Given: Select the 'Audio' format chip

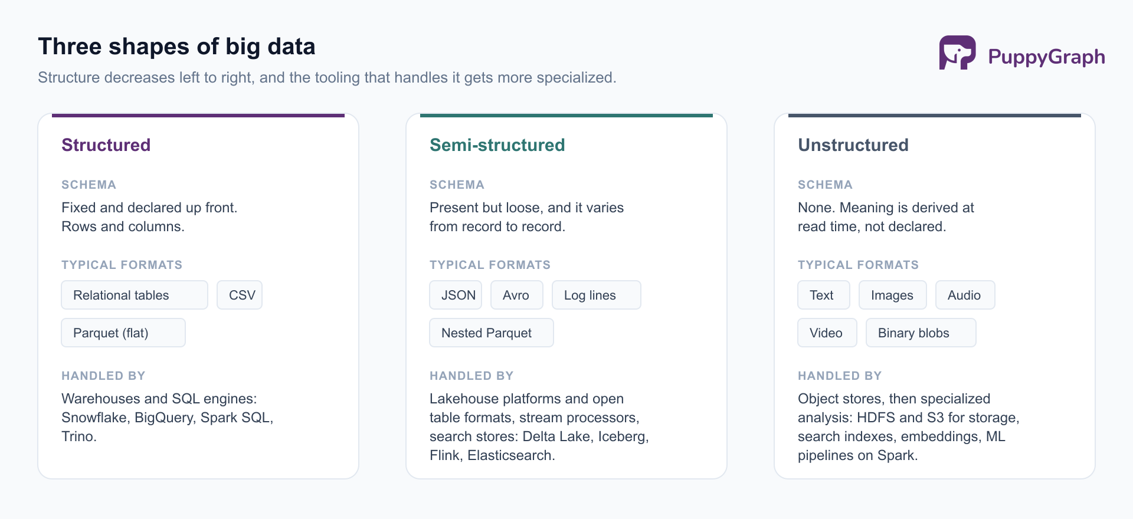Looking at the screenshot, I should (965, 295).
